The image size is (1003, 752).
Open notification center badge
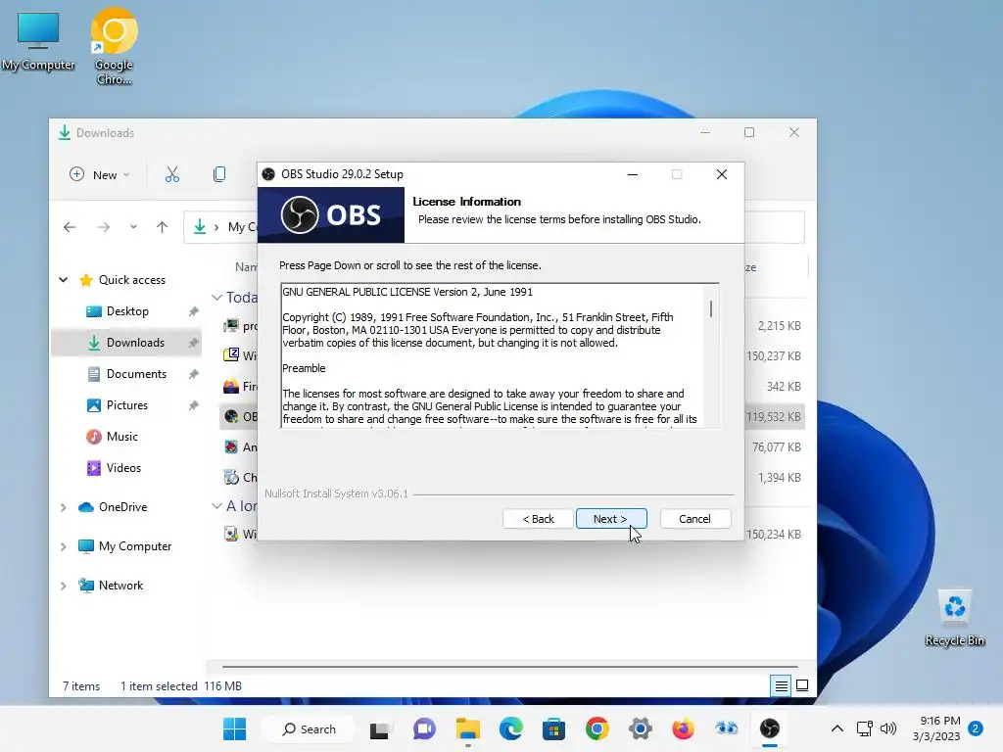coord(976,728)
